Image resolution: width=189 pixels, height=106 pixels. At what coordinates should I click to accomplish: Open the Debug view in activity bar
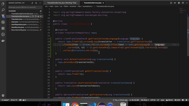click(3, 22)
